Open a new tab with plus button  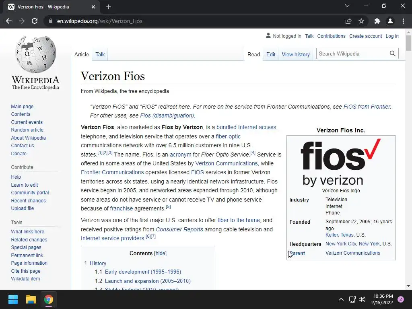point(109,7)
